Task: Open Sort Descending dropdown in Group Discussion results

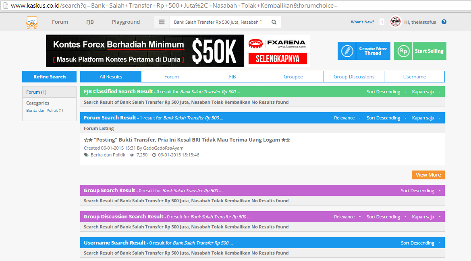Action: pos(386,217)
